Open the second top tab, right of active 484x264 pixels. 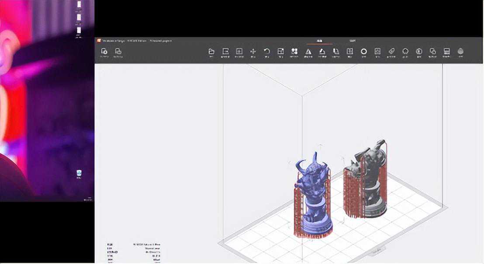tap(352, 41)
